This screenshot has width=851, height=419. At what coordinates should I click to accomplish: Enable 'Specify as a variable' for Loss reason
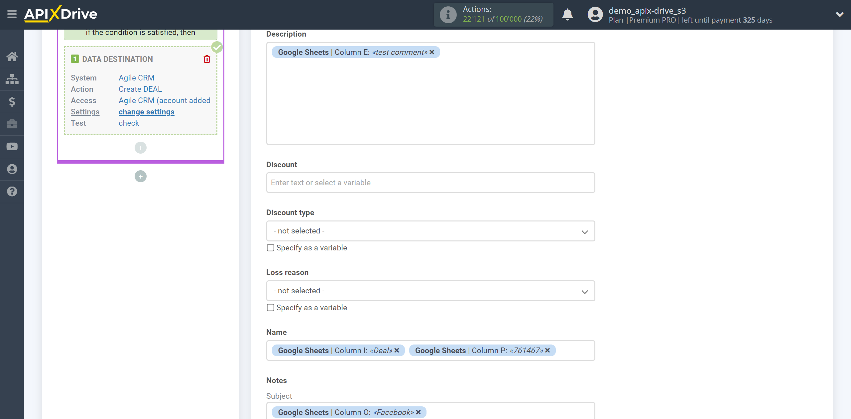[x=270, y=308]
